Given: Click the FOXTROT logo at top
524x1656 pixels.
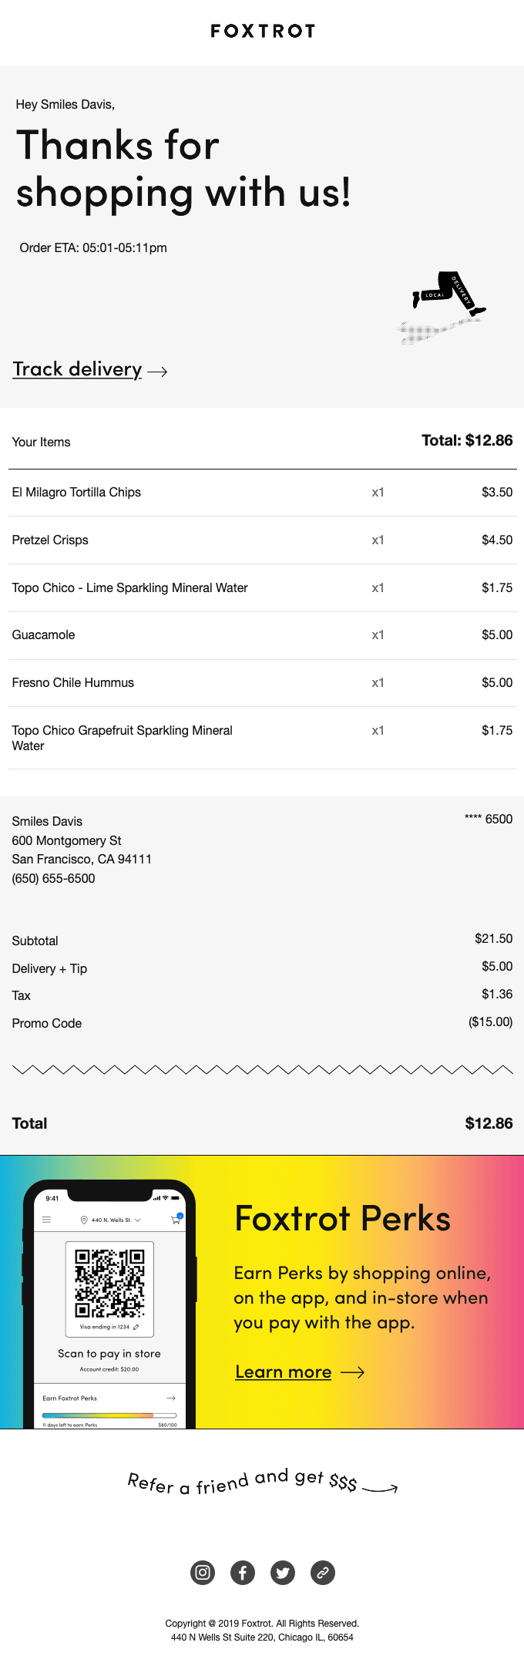Looking at the screenshot, I should point(263,31).
